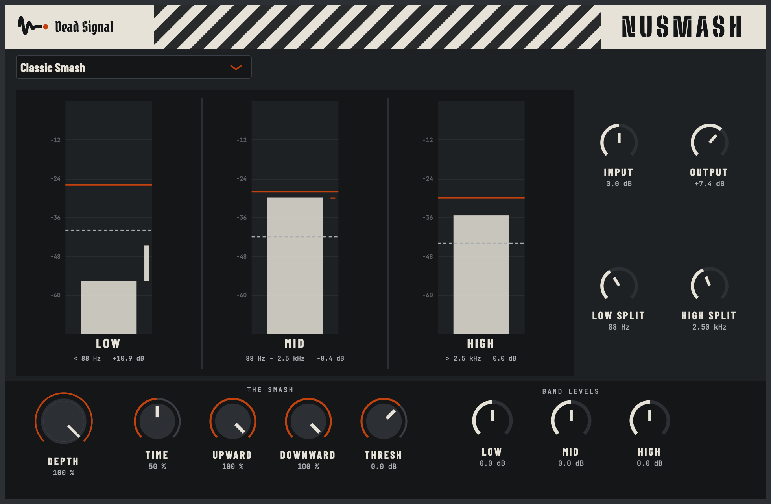The image size is (771, 504).
Task: Click the MID band title label
Action: (295, 344)
